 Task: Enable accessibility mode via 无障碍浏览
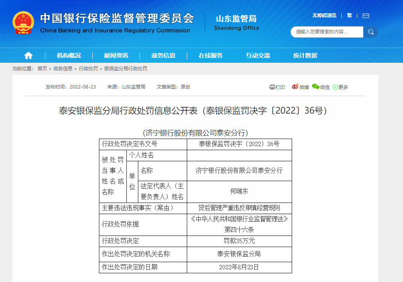324,15
